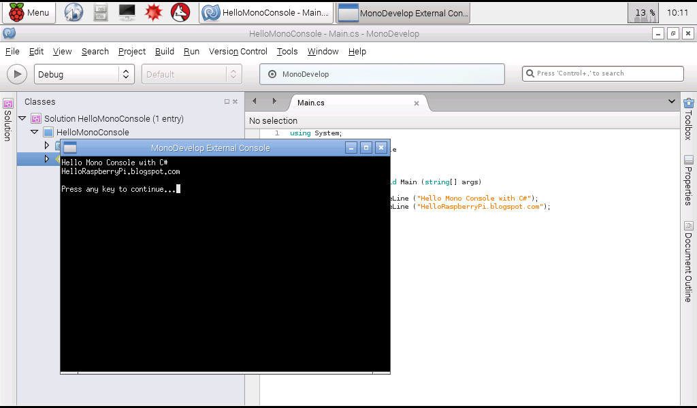The width and height of the screenshot is (697, 408).
Task: Open the Tools menu
Action: tap(287, 52)
